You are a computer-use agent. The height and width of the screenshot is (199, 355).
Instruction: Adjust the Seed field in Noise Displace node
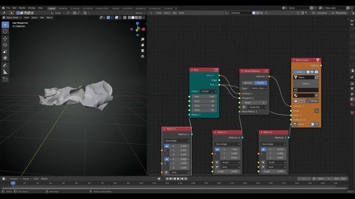tap(255, 103)
